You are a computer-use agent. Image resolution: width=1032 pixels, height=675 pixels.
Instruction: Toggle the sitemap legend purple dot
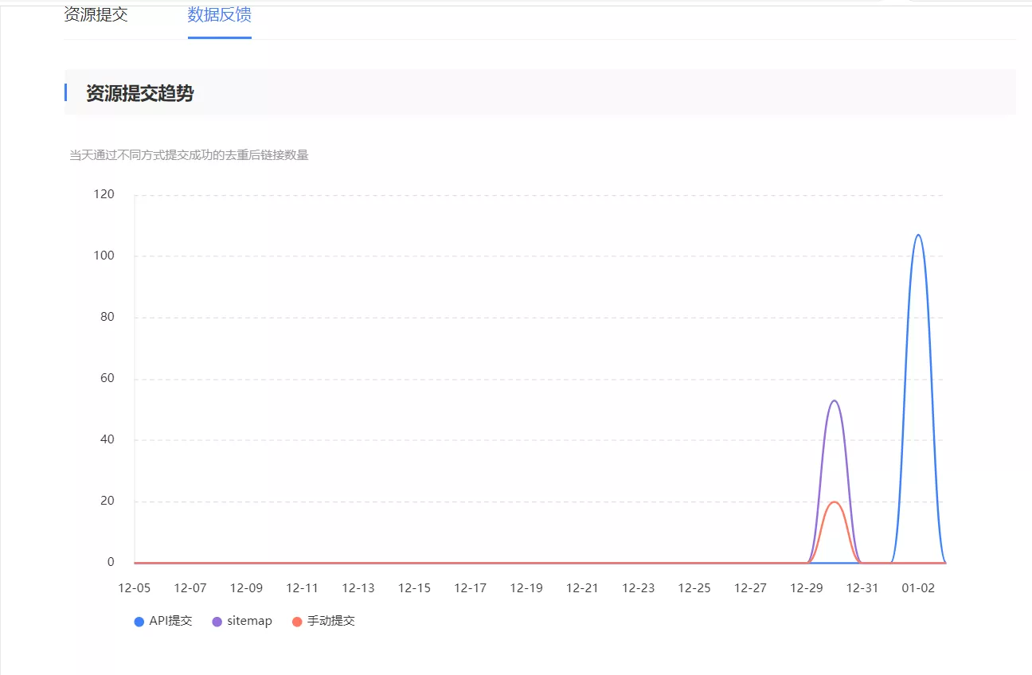(x=217, y=622)
